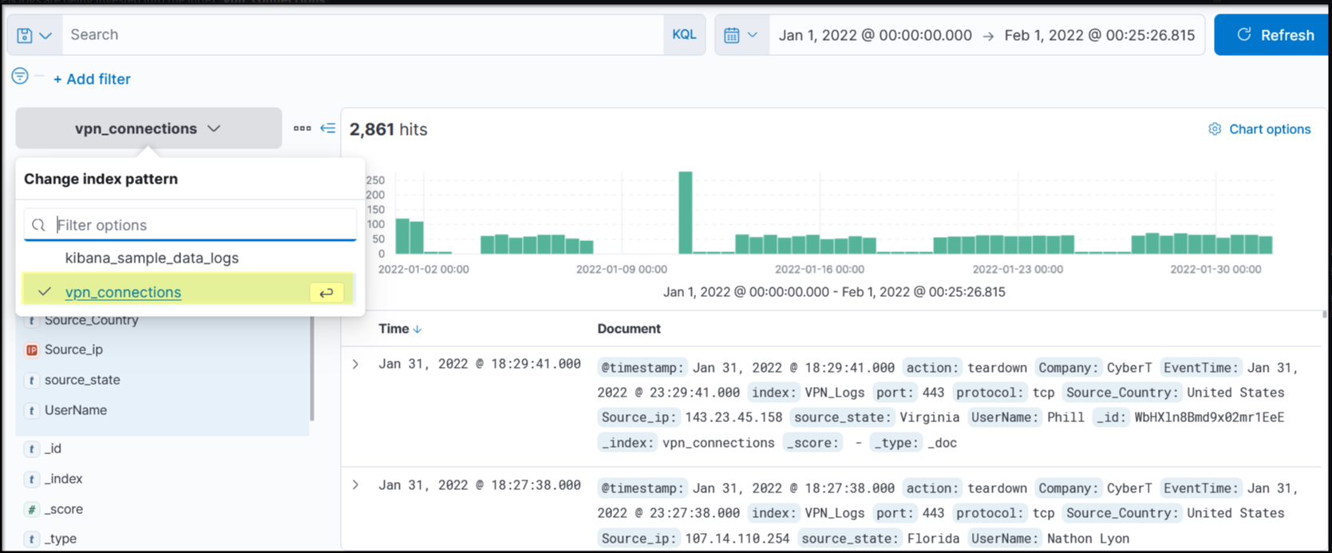Open the end date Feb 1, 2022
The width and height of the screenshot is (1332, 553).
tap(1100, 35)
